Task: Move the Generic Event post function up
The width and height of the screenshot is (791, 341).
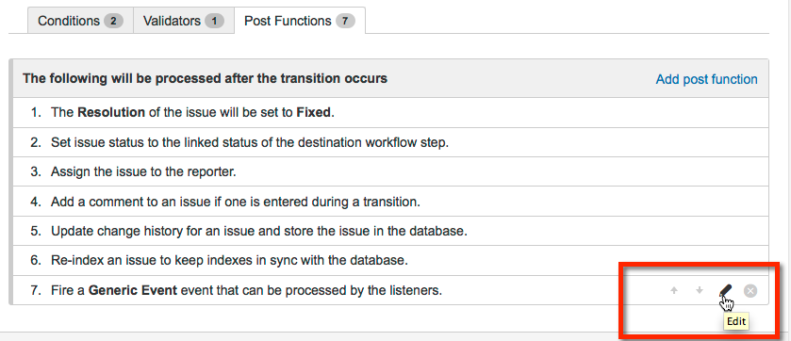Action: [x=674, y=291]
